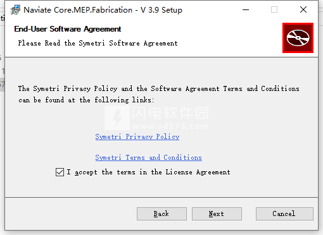The image size is (323, 235).
Task: Click the lightning bolt watermark logo
Action: (x=117, y=118)
